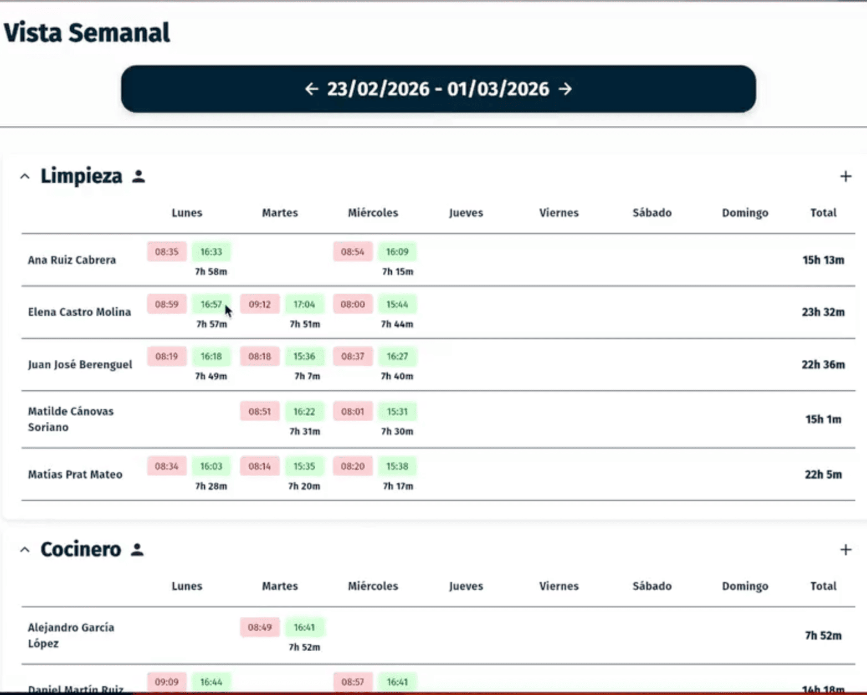Click the employee name Matías Prat Mateo
Screen dimensions: 867x695
(x=75, y=474)
